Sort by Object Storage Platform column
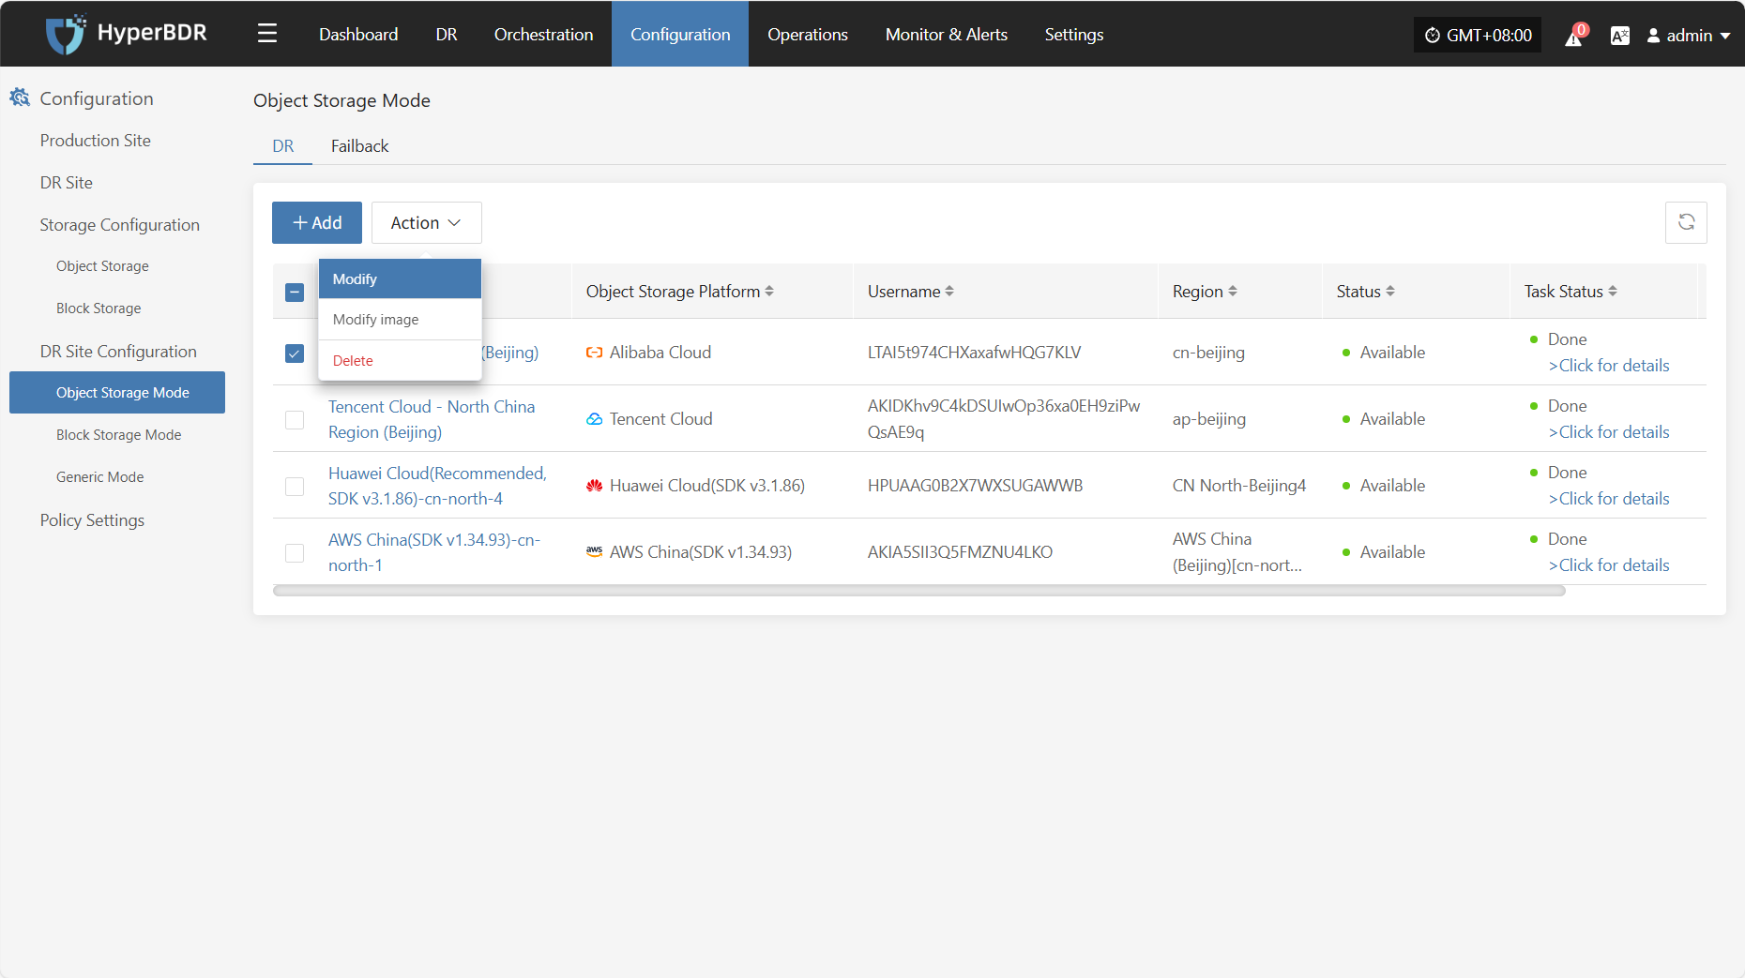Screen dimensions: 1745x978 [769, 291]
